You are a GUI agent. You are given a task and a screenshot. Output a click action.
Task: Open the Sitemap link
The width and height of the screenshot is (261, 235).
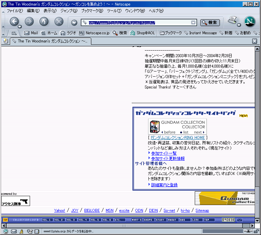tap(202, 211)
